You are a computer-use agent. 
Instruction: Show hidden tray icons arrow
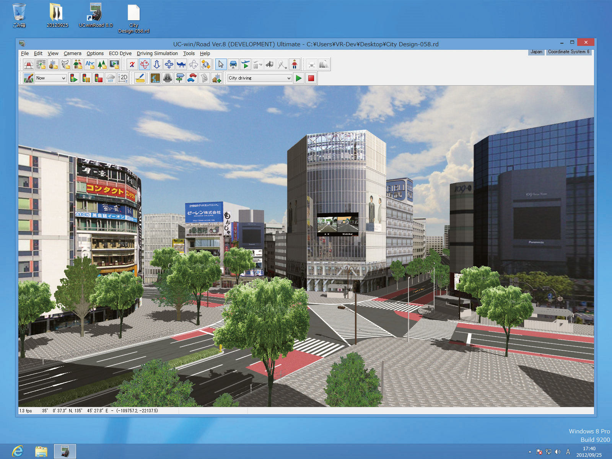click(530, 452)
